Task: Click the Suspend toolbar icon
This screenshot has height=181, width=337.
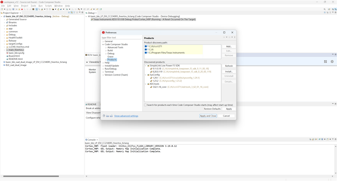Action: click(x=19, y=9)
